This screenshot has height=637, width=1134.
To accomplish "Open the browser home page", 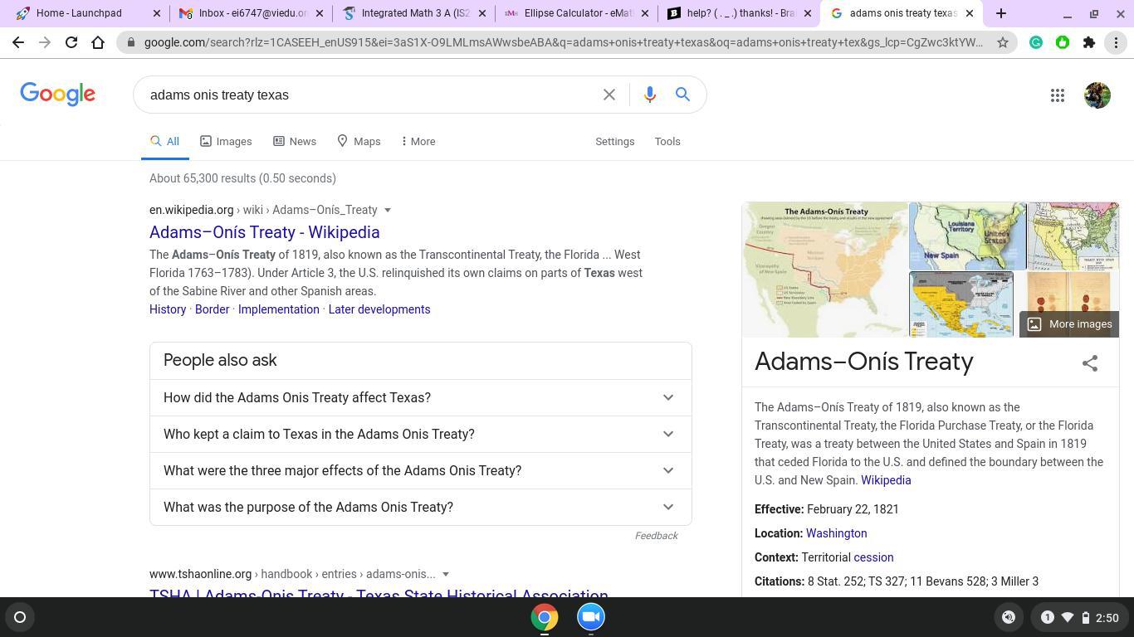I will (x=98, y=42).
